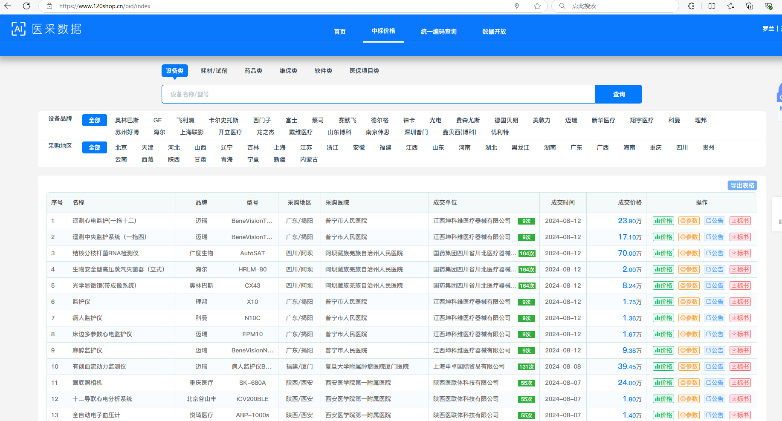Download 标书 for row 十二导联心电分析系统
This screenshot has height=421, width=782.
point(740,399)
